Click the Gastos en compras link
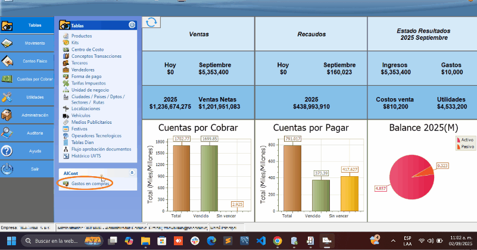Screen dimensions: 477x250 (x=91, y=183)
